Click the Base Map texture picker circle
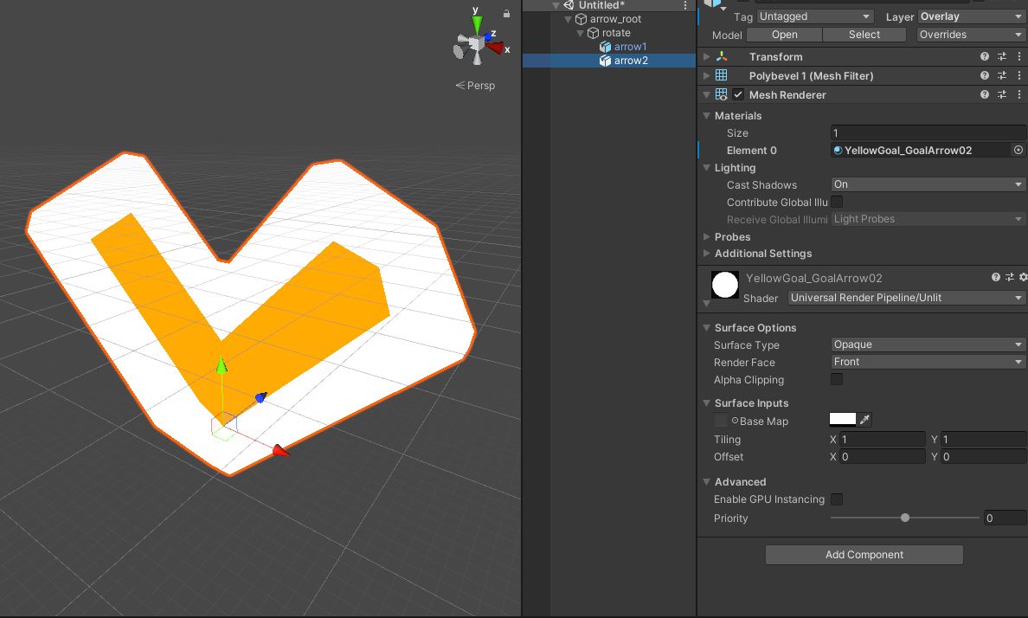Screen dimensions: 1028x618 point(735,421)
